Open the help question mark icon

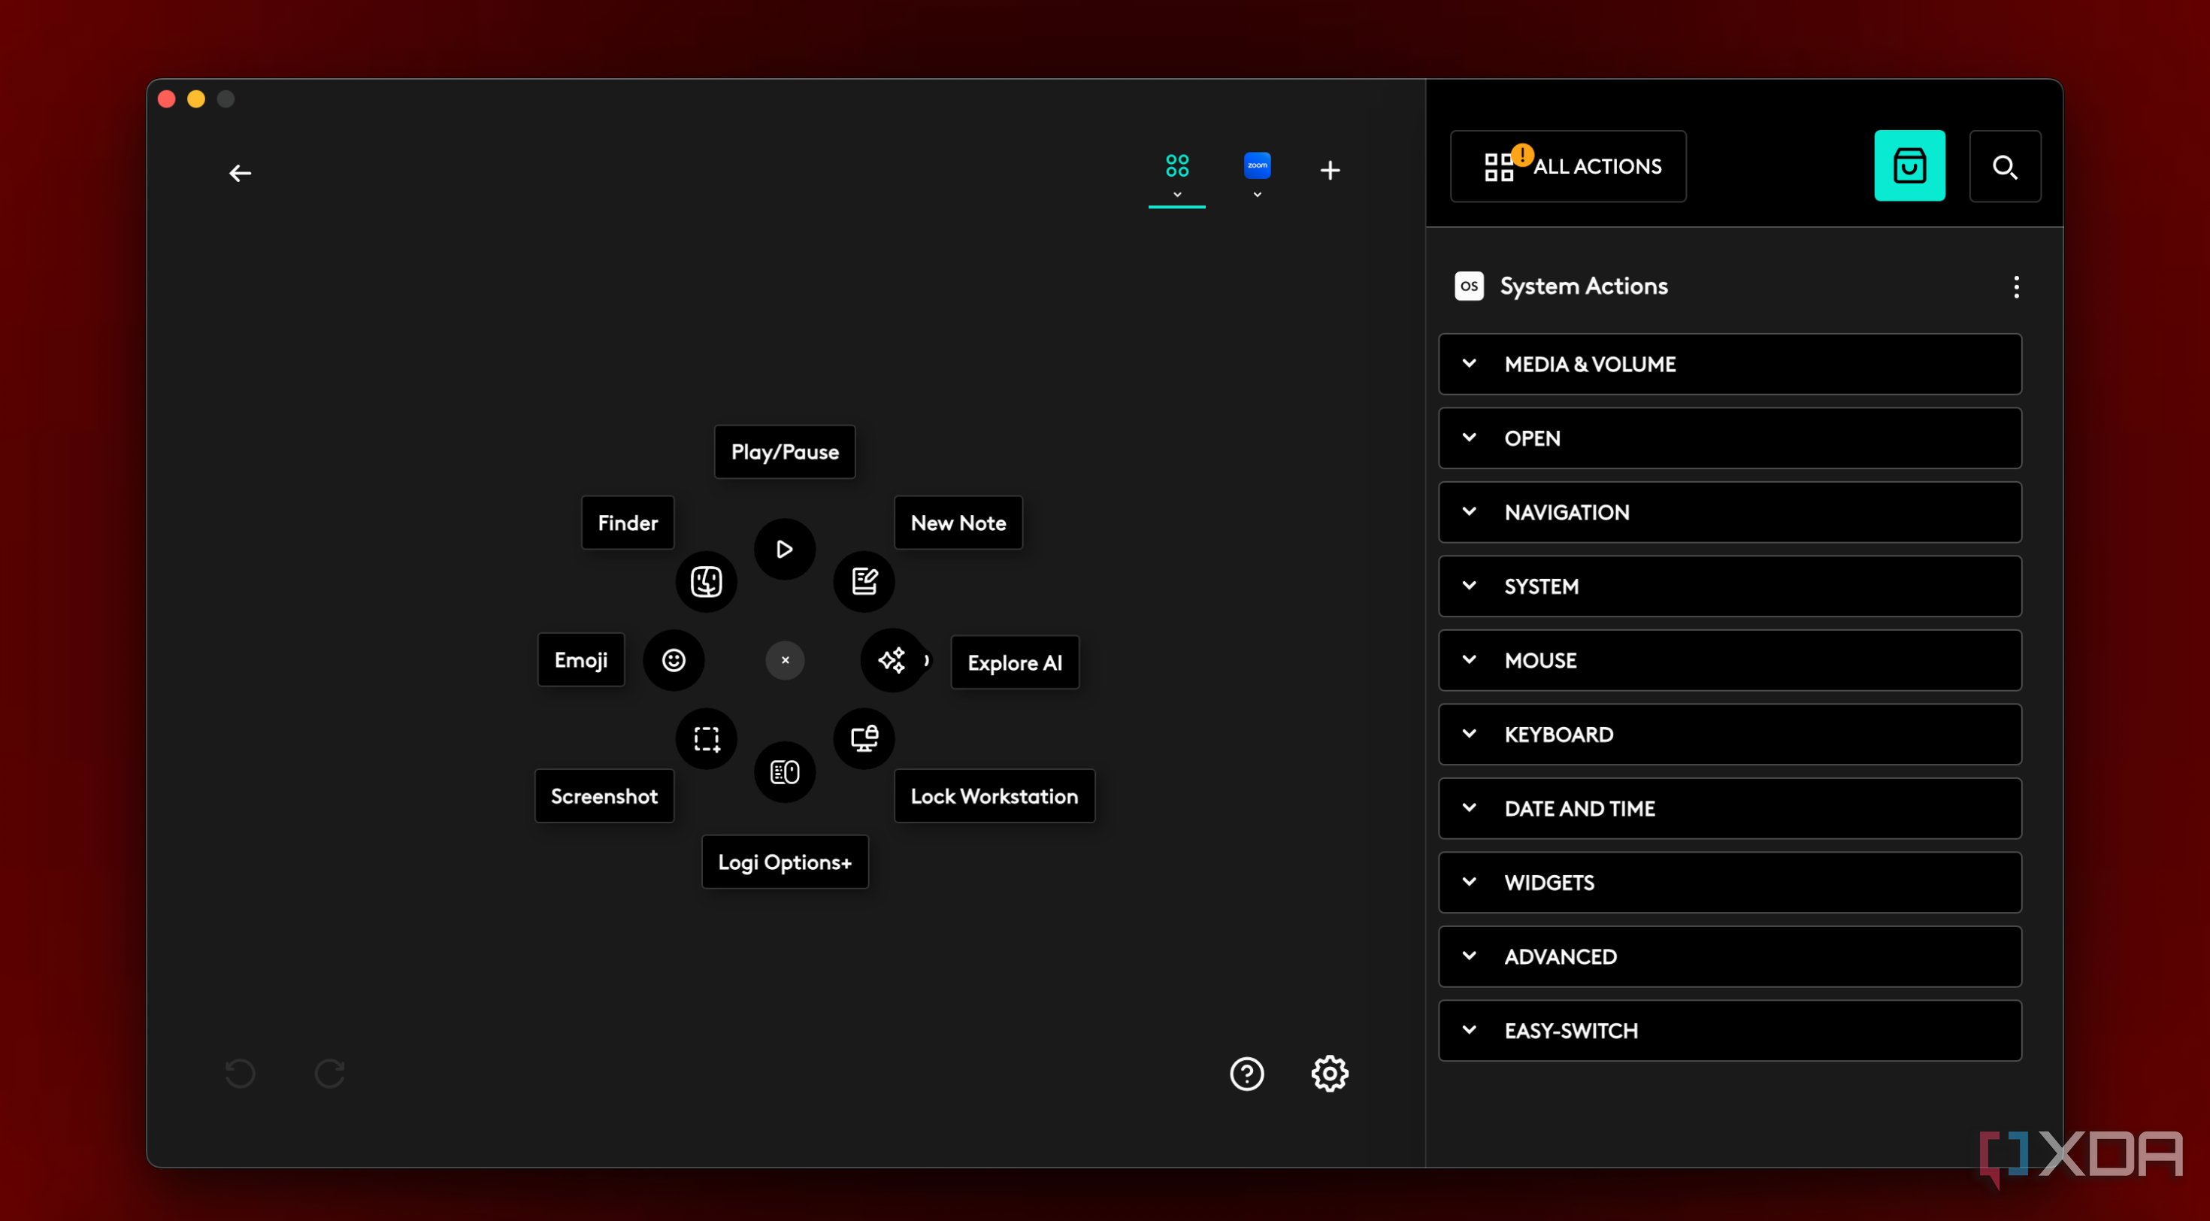click(x=1246, y=1074)
